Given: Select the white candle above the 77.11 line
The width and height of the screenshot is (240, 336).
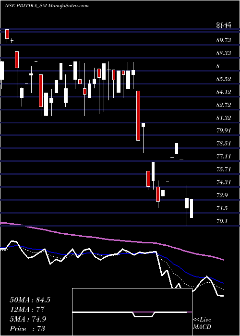Looking at the screenshot, I should [x=177, y=148].
